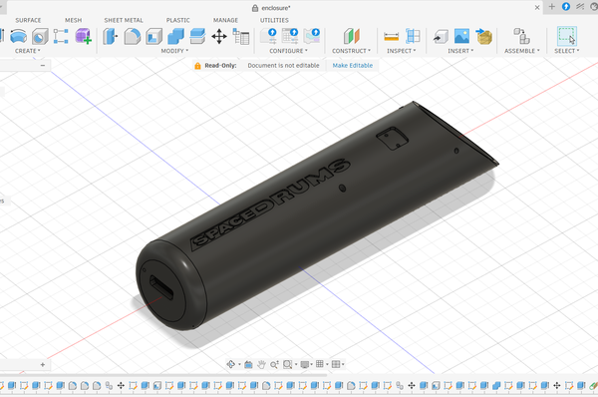Open the Orbit type dropdown arrow
598x397 pixels.
[x=239, y=364]
